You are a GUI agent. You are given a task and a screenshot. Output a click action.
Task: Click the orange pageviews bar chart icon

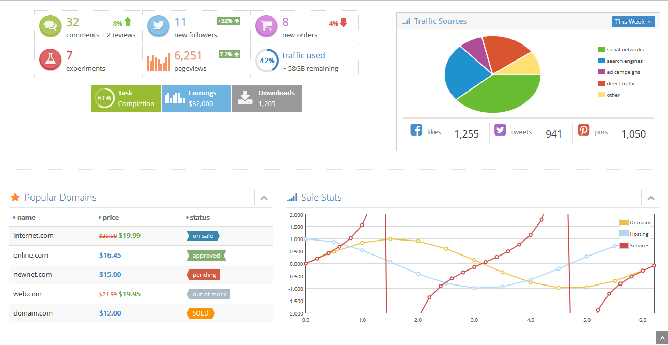(x=159, y=62)
